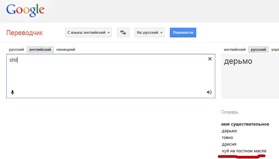Open source language dropdown 'С языка: английский'

click(88, 33)
